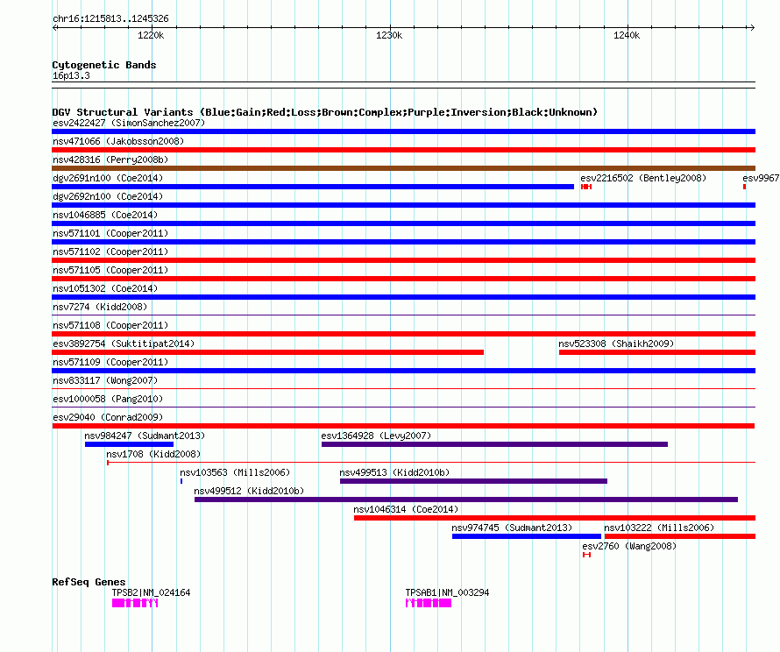Click the left arrow of the ruler
Image resolution: width=780 pixels, height=652 pixels.
55,27
